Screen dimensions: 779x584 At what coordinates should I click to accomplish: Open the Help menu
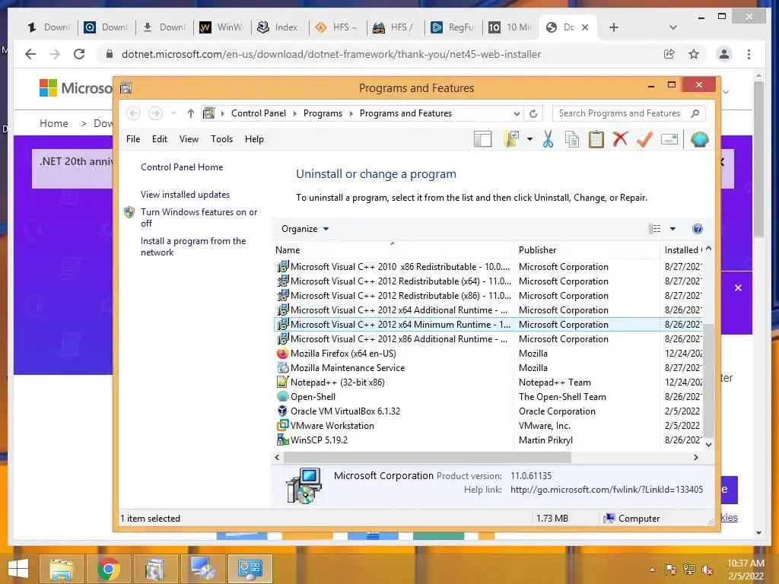coord(254,139)
